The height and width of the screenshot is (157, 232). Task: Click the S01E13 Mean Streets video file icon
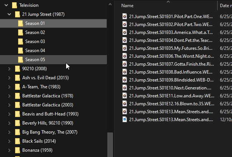(x=125, y=112)
